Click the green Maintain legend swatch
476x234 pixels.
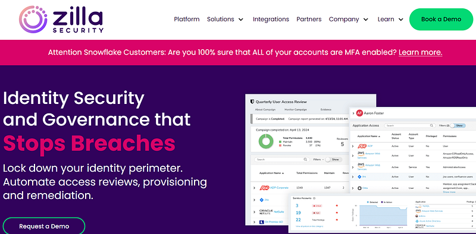click(x=280, y=141)
